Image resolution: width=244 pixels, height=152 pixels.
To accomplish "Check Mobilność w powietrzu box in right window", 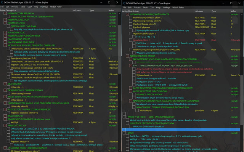I will (x=130, y=18).
